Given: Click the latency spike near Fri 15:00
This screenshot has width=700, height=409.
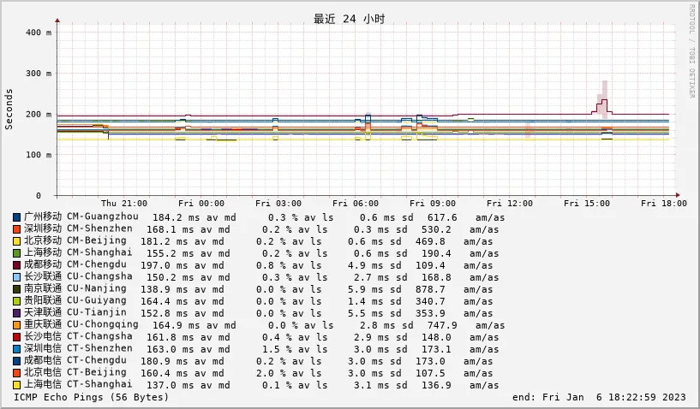Looking at the screenshot, I should tap(604, 103).
